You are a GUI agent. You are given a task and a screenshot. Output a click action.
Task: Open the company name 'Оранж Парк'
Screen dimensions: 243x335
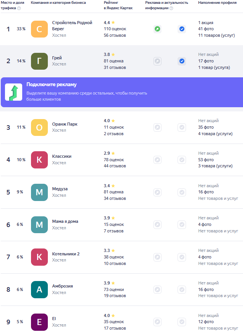pyautogui.click(x=65, y=124)
